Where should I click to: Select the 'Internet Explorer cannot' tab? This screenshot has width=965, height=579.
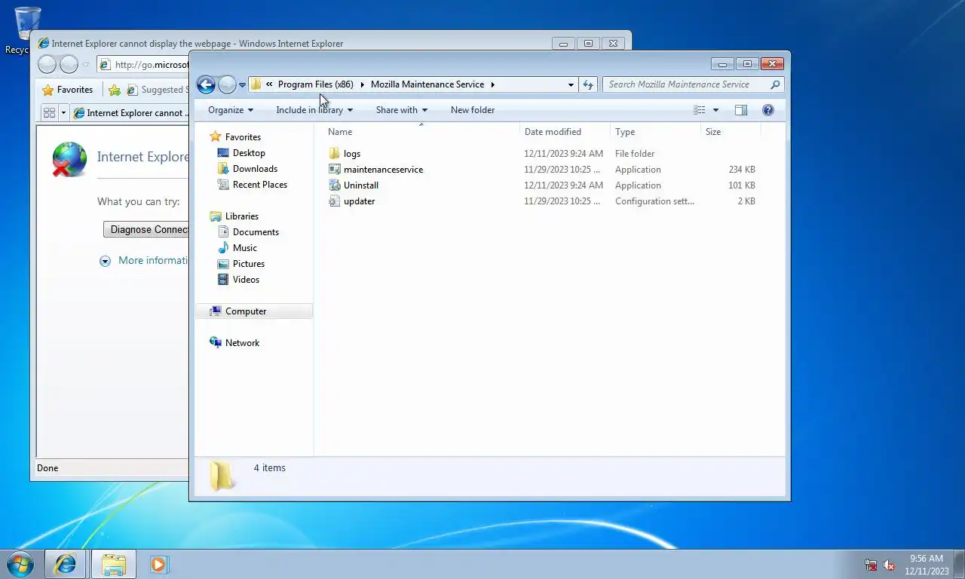[130, 113]
